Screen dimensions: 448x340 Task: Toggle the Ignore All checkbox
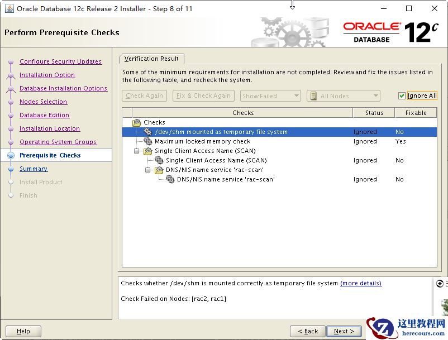(402, 95)
